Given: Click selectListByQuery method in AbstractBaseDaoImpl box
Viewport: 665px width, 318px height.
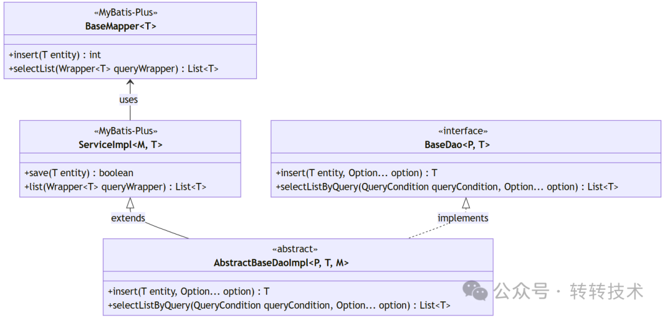Looking at the screenshot, I should point(280,305).
